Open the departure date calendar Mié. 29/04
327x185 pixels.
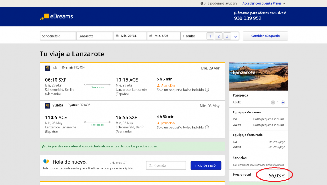pyautogui.click(x=130, y=36)
